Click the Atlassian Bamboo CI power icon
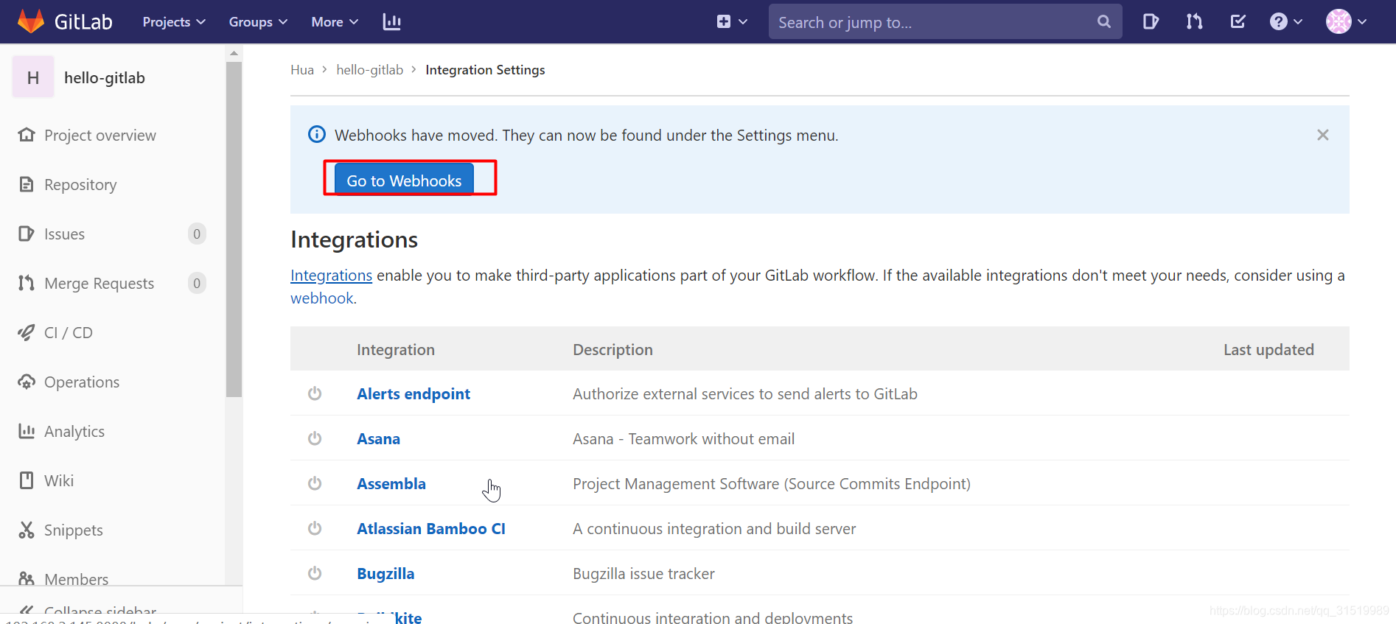 pos(315,528)
